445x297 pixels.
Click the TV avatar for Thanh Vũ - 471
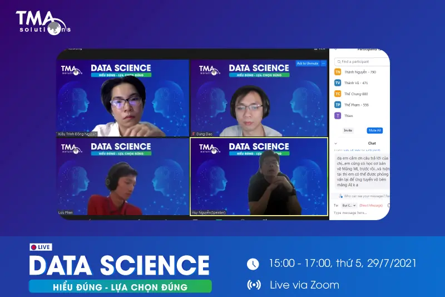338,82
